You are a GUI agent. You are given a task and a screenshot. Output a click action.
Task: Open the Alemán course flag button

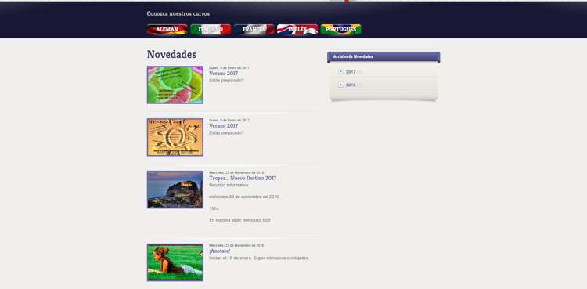[x=167, y=29]
